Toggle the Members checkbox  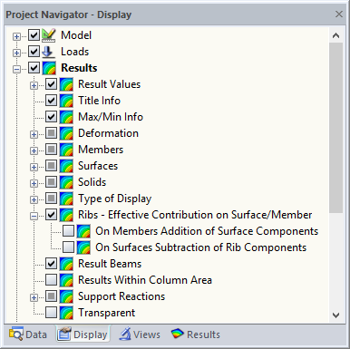point(51,150)
